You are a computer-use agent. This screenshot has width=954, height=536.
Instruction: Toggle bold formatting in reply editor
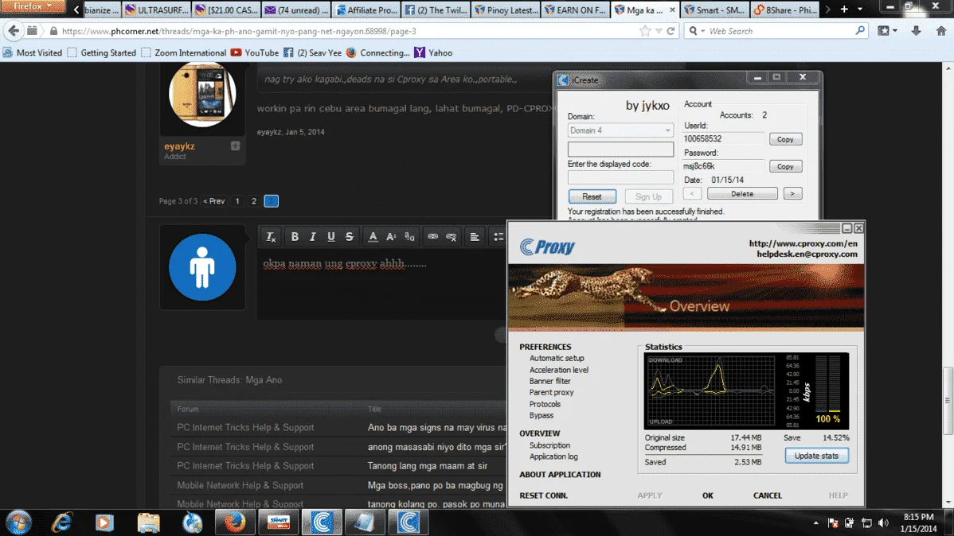click(295, 237)
